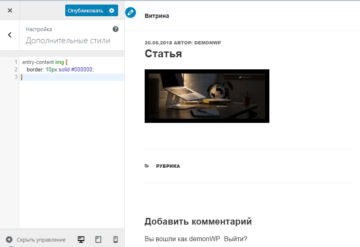This screenshot has height=247, width=360.
Task: Click the Добавить комментарий heading
Action: point(198,222)
